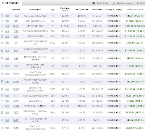The height and width of the screenshot is (131, 145).
Task: Sell the Discover Financial DFS holding
Action: (7, 113)
